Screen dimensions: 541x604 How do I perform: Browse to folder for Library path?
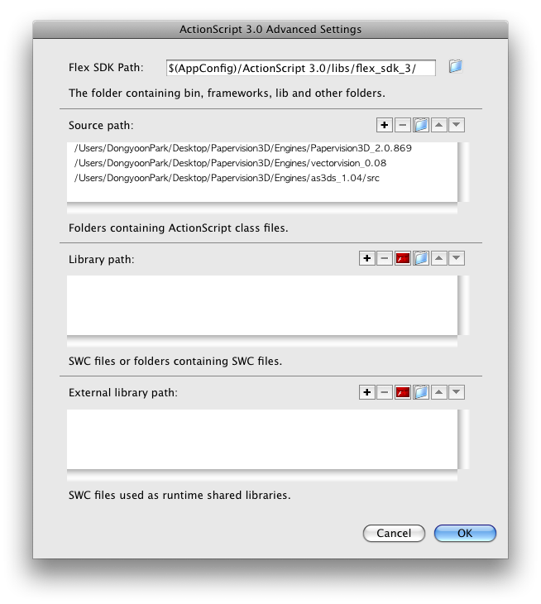pyautogui.click(x=420, y=258)
